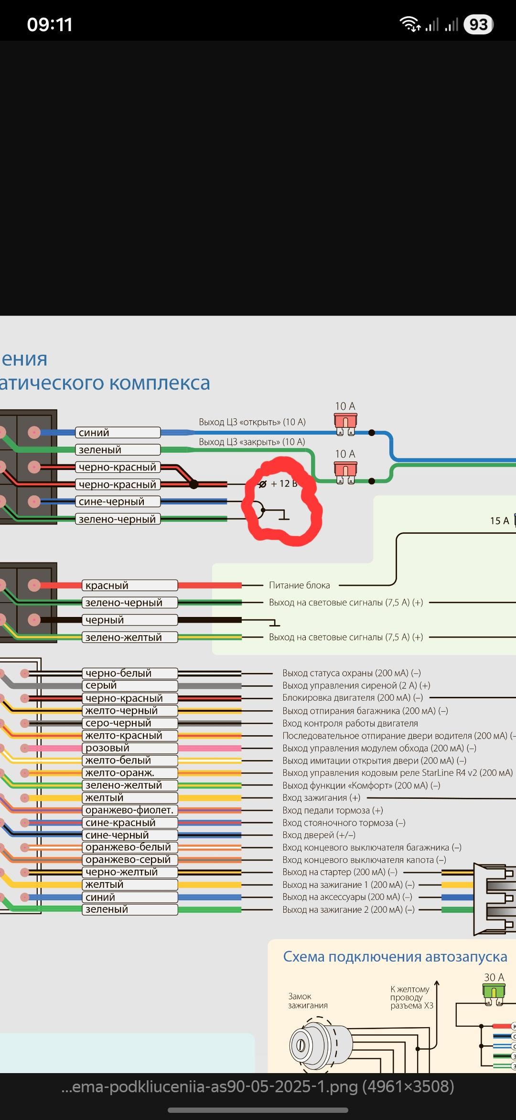The image size is (516, 1120).
Task: Tap the home gesture bar
Action: pos(258,1110)
